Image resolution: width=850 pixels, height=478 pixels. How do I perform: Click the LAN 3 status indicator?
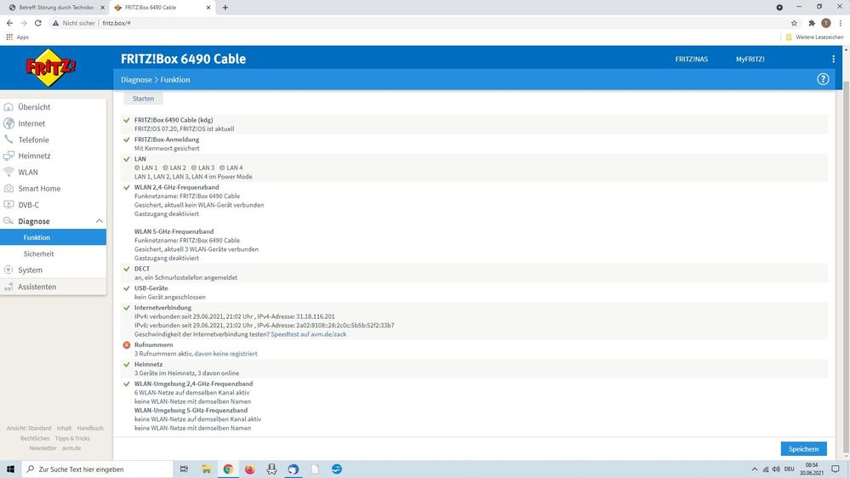(x=193, y=168)
